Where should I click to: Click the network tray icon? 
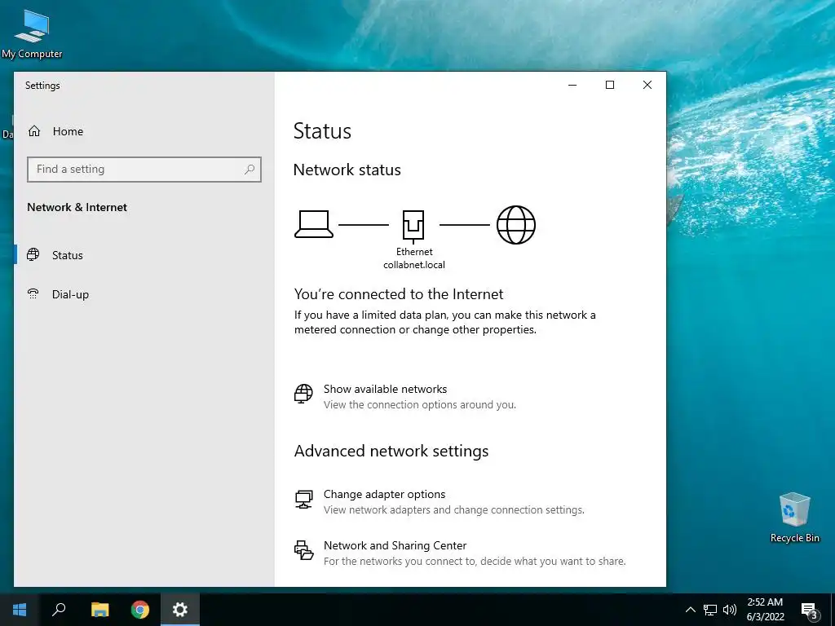click(710, 610)
